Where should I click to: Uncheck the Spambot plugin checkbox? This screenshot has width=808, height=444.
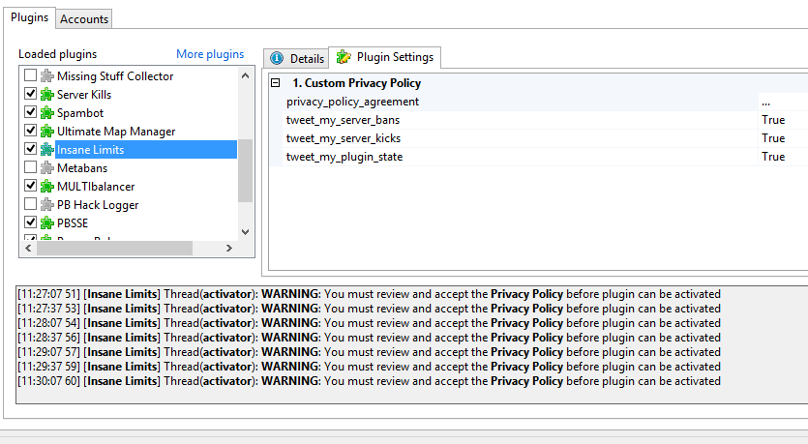click(31, 113)
